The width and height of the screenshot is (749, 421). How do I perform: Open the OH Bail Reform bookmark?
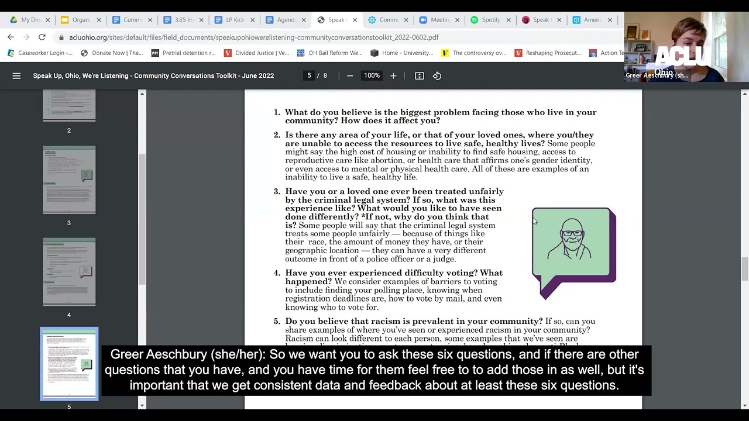pos(330,53)
